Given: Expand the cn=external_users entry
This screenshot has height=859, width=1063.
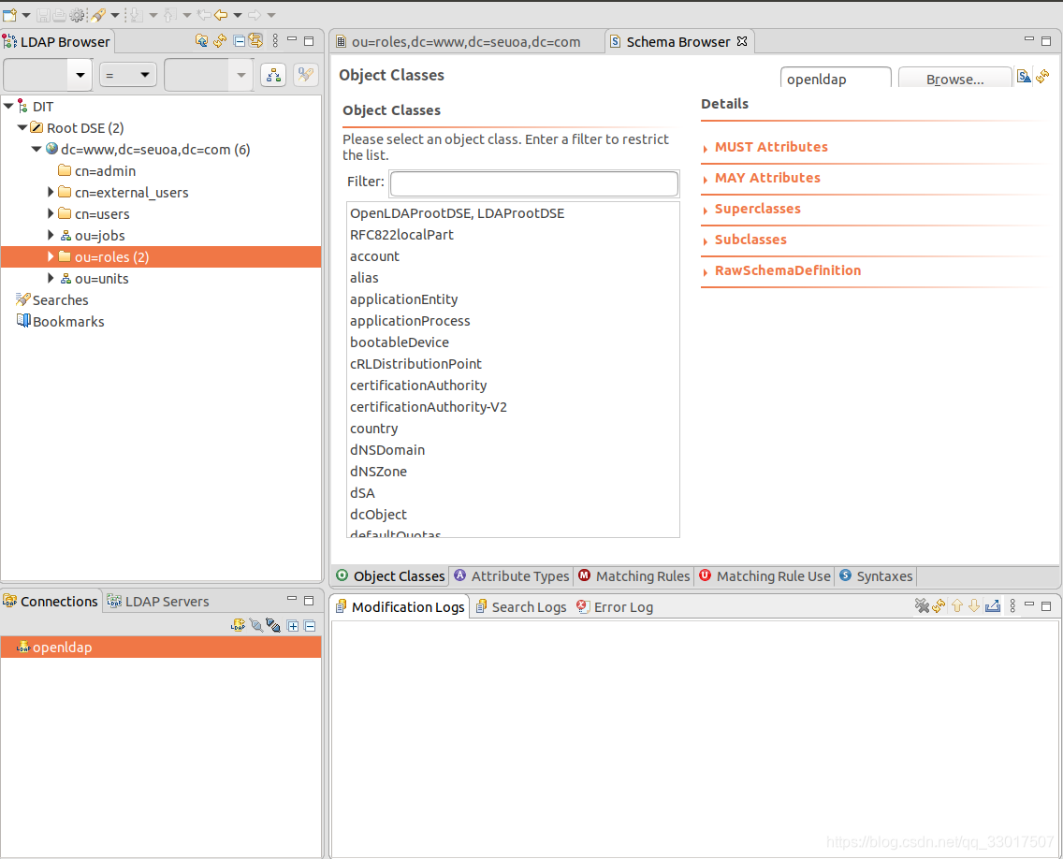Looking at the screenshot, I should point(51,193).
